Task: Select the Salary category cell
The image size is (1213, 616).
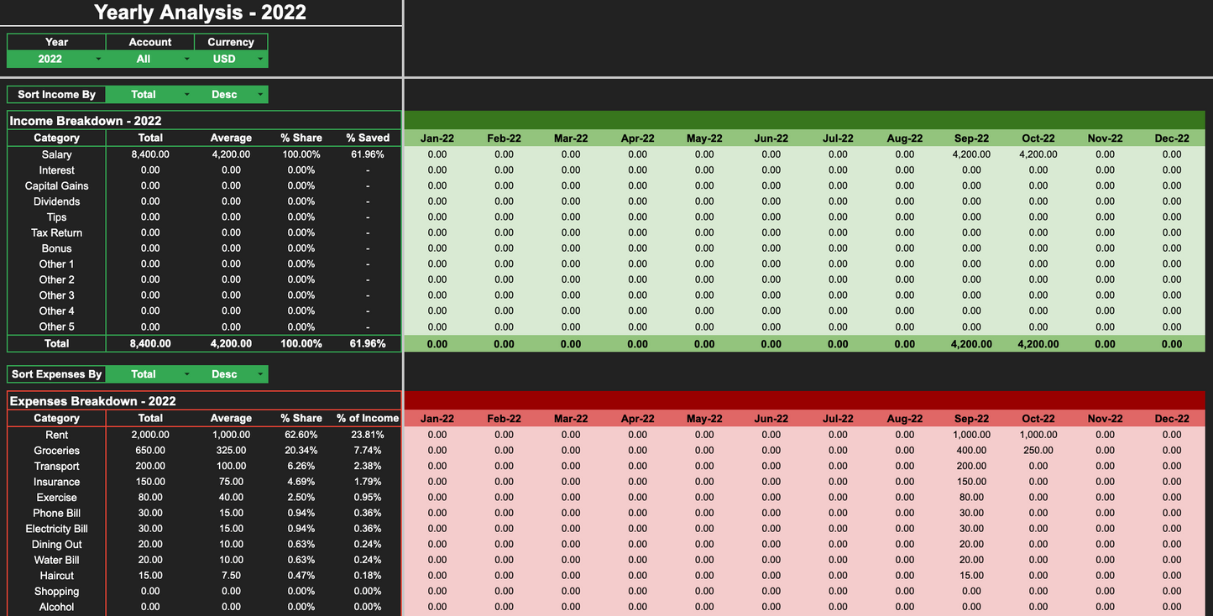Action: coord(56,154)
